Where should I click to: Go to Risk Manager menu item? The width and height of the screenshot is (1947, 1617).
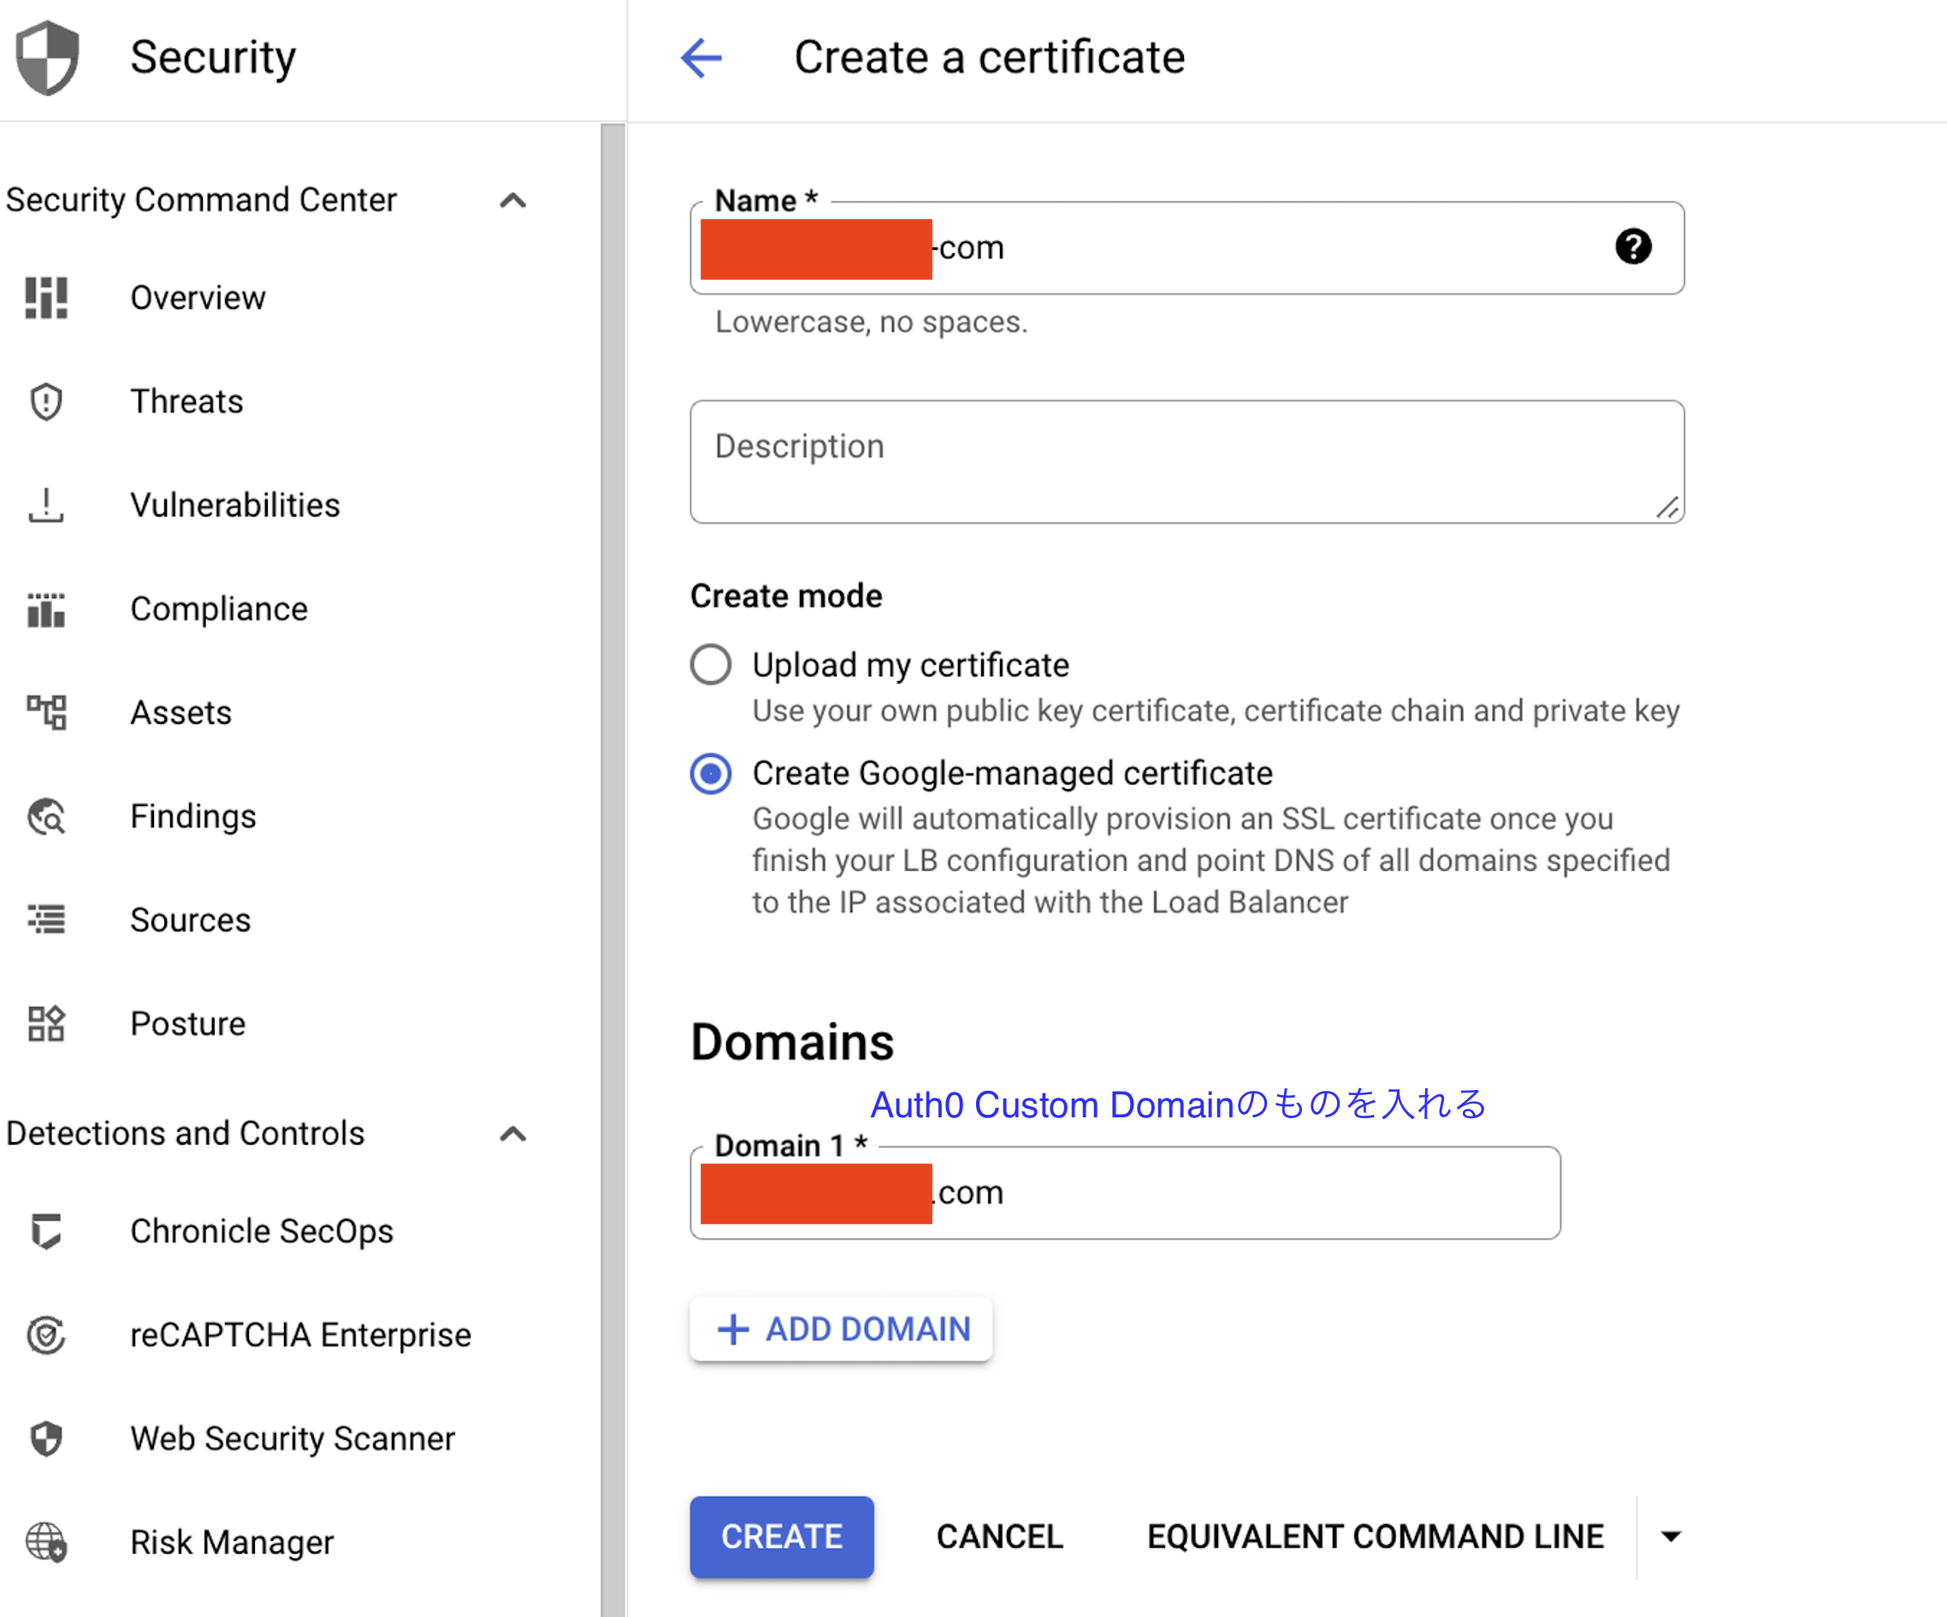click(232, 1543)
